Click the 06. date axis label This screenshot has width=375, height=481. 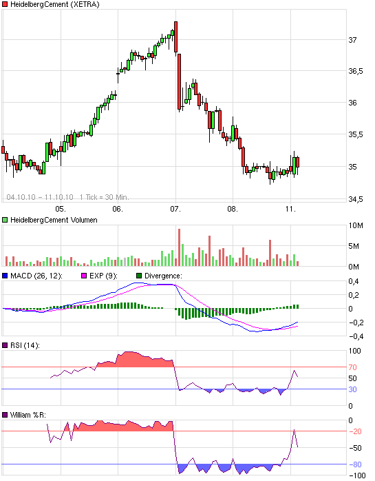point(118,209)
